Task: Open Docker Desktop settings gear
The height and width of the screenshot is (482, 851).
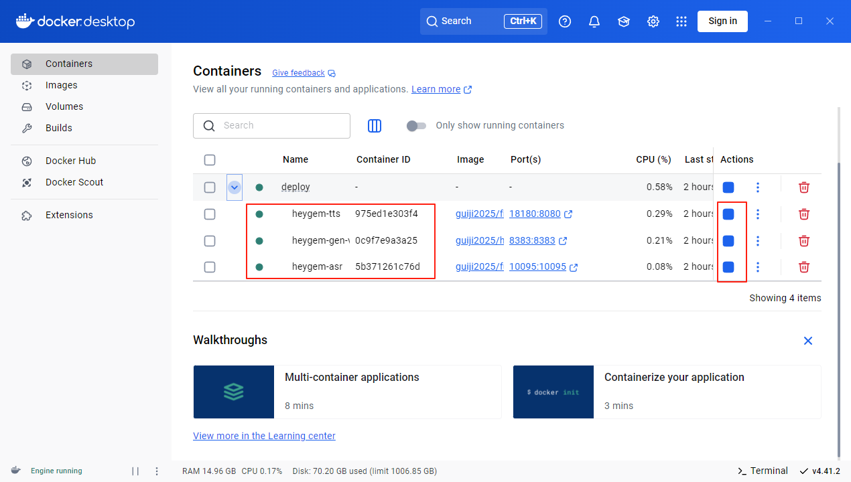Action: 653,21
